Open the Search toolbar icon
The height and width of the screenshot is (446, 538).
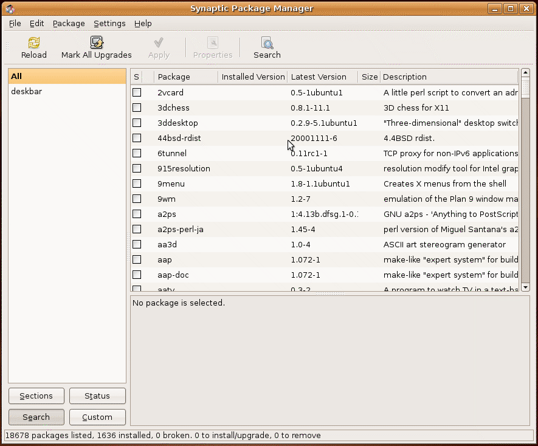pyautogui.click(x=267, y=43)
